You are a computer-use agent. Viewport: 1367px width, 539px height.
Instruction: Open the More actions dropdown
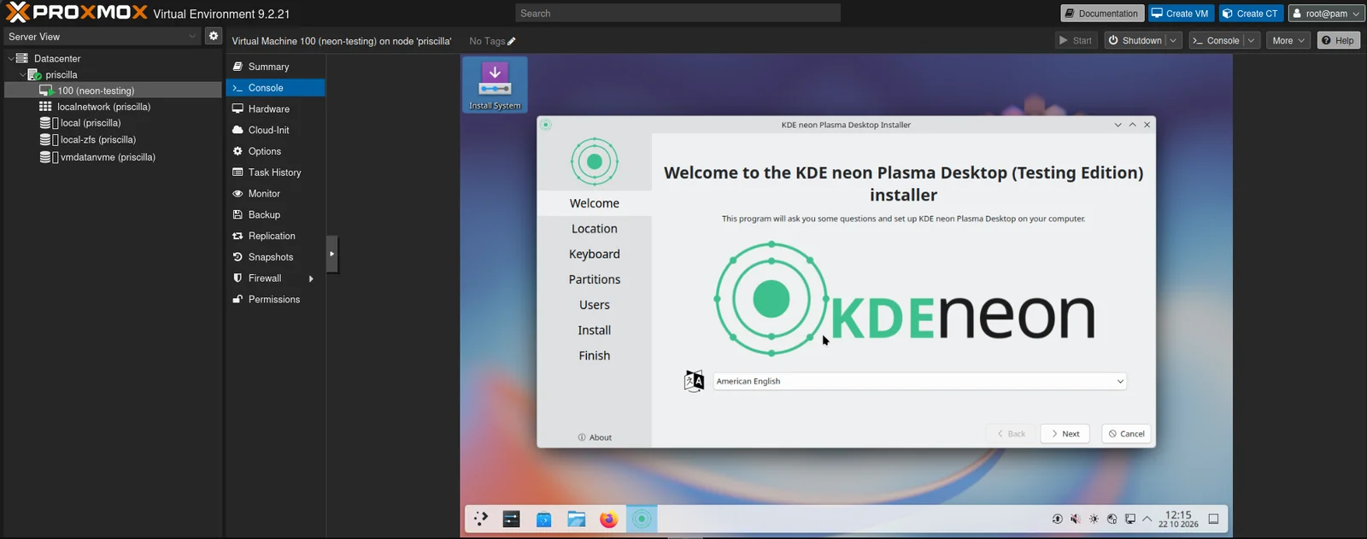1288,40
